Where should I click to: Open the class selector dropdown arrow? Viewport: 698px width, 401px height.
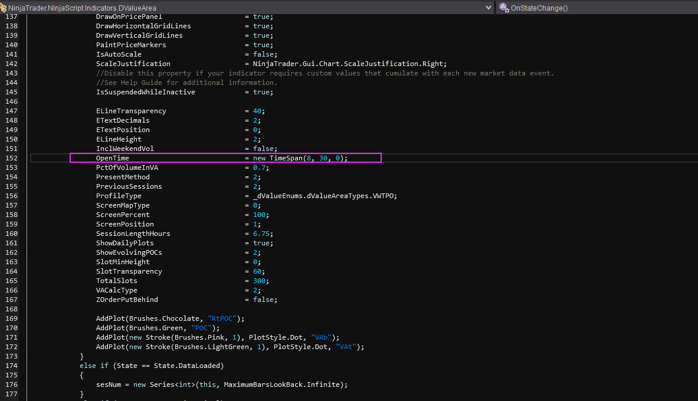click(488, 8)
